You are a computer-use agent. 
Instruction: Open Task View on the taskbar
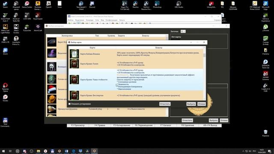click(x=10, y=151)
